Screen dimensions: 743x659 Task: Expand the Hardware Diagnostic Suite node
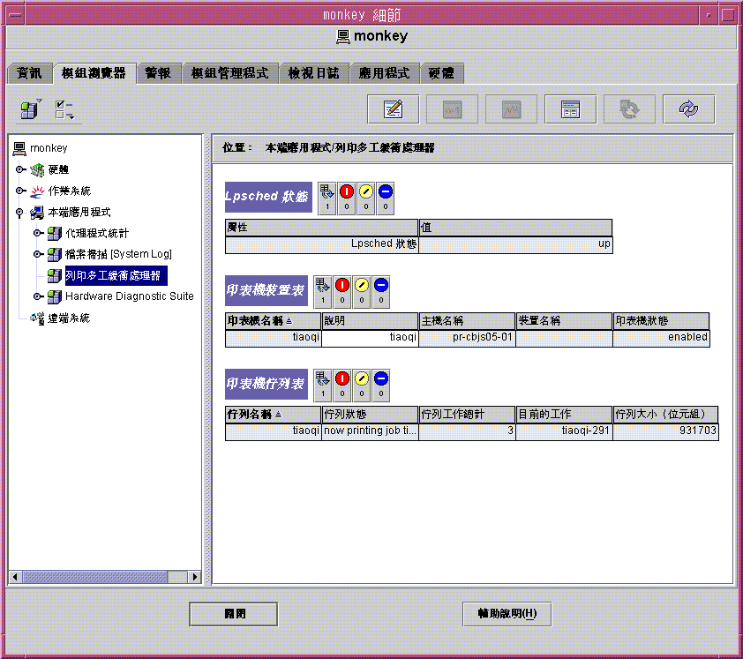38,296
